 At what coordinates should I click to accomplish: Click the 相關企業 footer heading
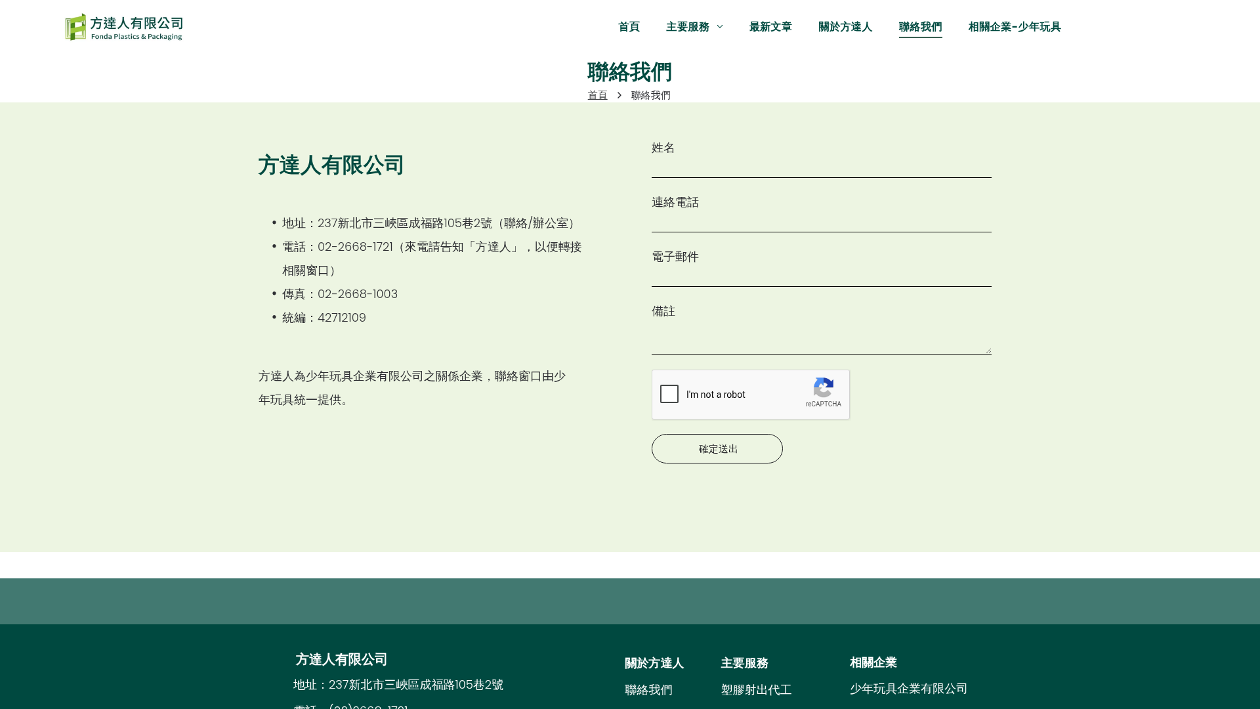(873, 662)
